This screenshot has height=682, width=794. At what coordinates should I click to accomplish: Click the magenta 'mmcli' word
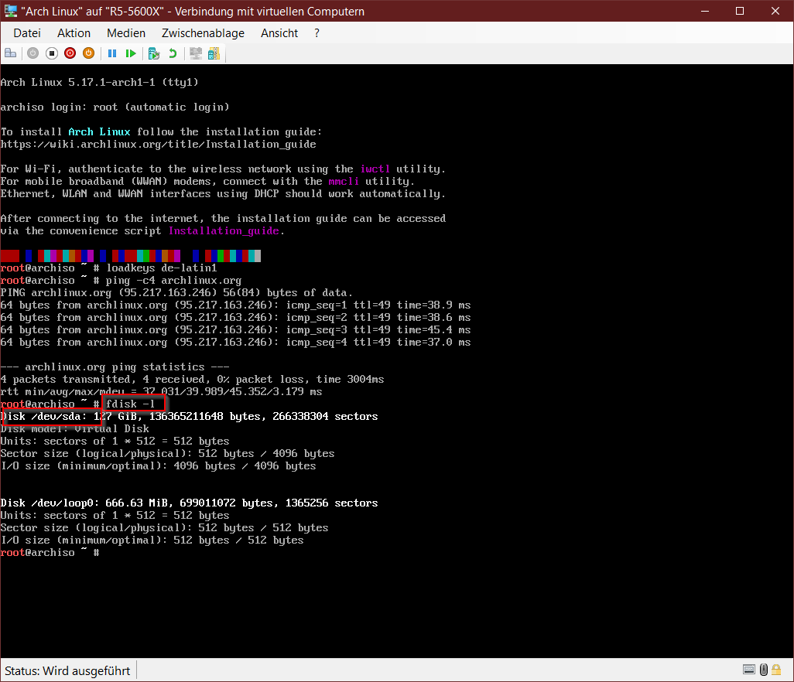(x=344, y=181)
